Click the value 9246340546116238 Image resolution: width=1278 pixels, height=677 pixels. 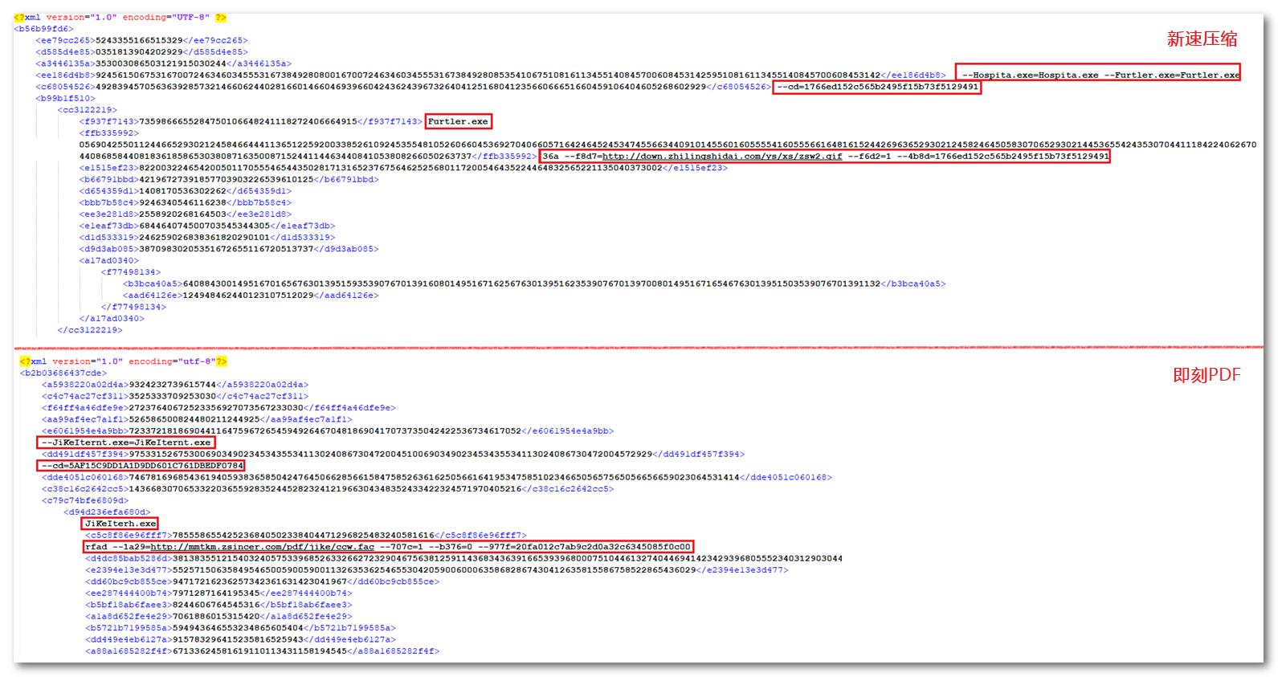(x=182, y=202)
